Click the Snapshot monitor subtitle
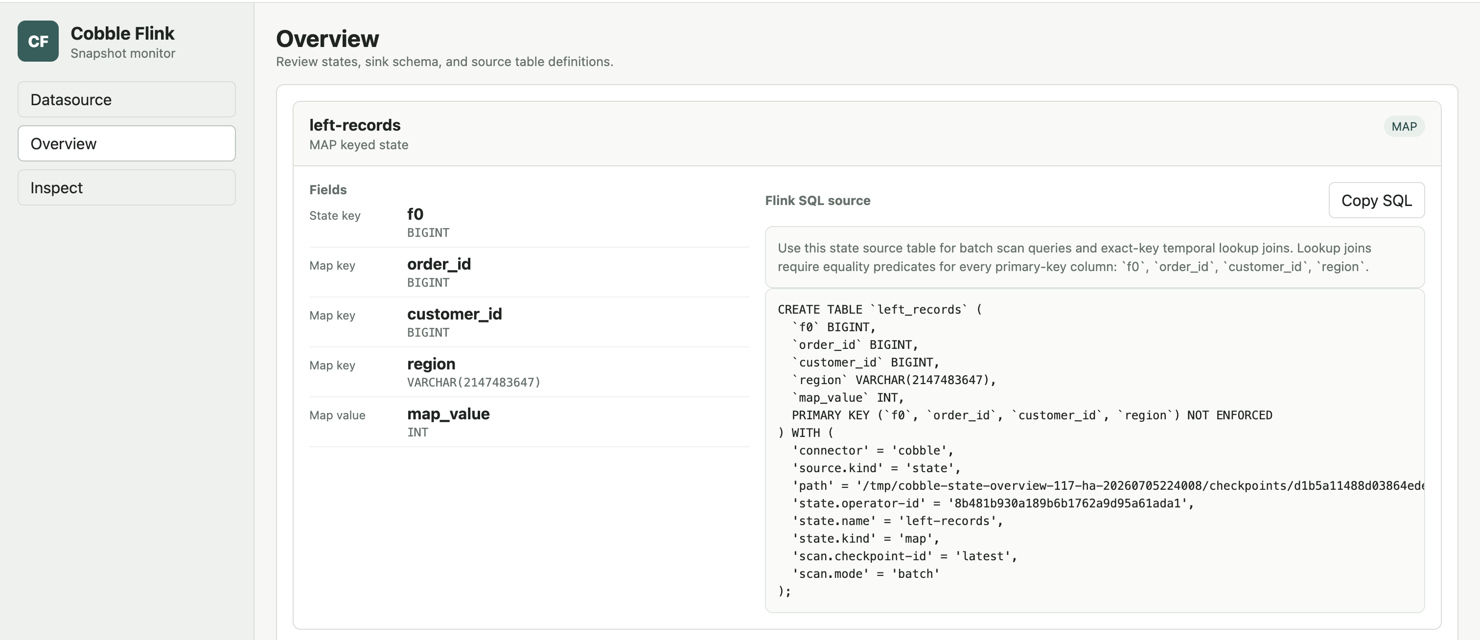The image size is (1480, 640). (123, 53)
